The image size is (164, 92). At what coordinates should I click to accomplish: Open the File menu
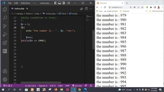[x=10, y=3]
